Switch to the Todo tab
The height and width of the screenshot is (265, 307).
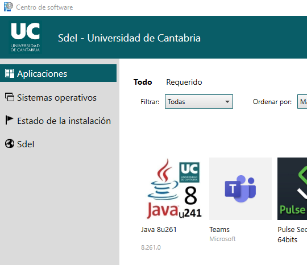pos(143,82)
